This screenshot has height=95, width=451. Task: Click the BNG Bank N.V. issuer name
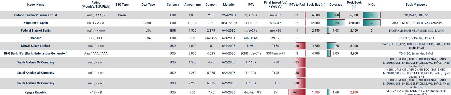coord(36,53)
